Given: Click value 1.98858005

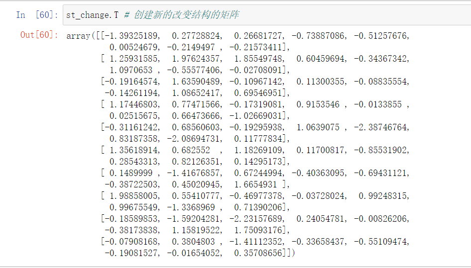Looking at the screenshot, I should coord(133,196).
